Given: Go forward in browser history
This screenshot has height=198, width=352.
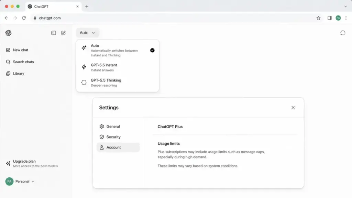Looking at the screenshot, I should coord(15,18).
